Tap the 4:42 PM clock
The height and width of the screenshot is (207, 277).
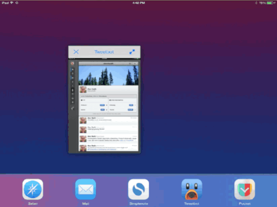point(138,3)
